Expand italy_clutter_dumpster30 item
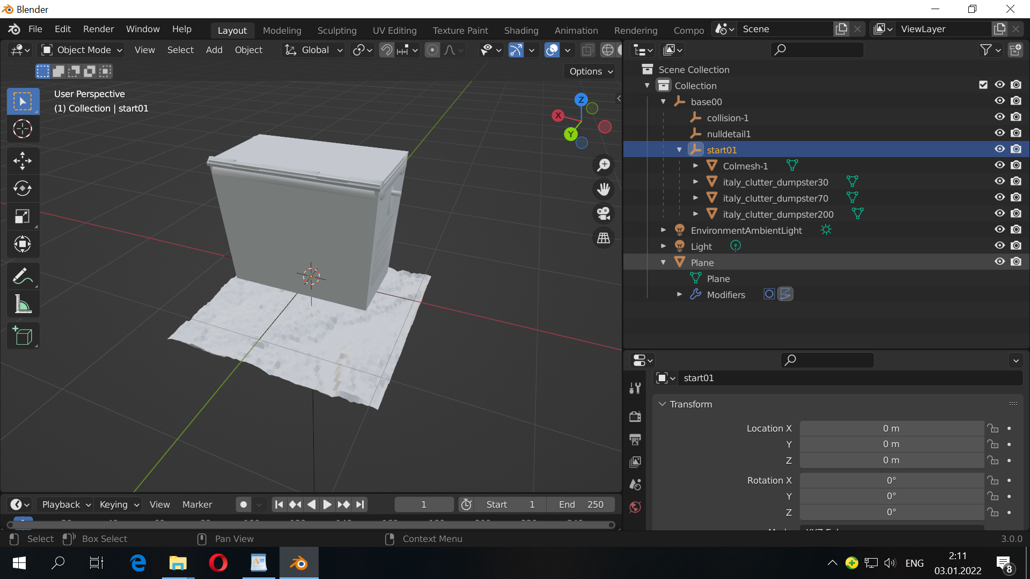1030x579 pixels. [696, 182]
